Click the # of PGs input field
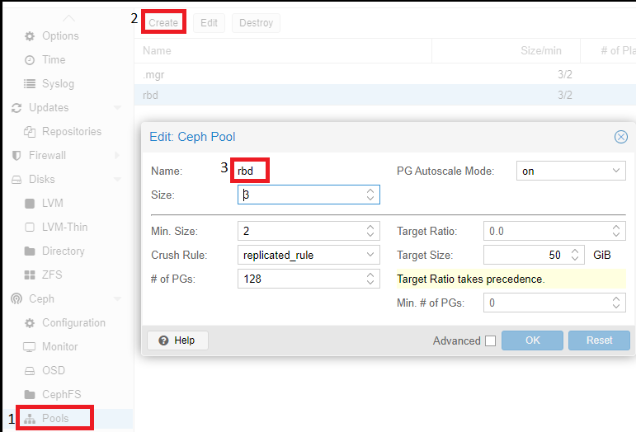 click(300, 279)
